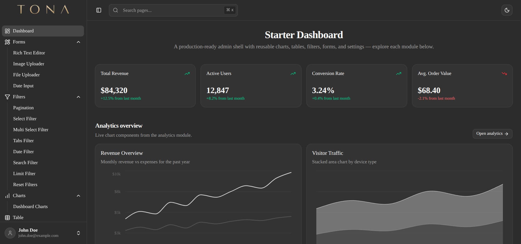Click the $68.40 order value
521x244 pixels.
click(429, 90)
